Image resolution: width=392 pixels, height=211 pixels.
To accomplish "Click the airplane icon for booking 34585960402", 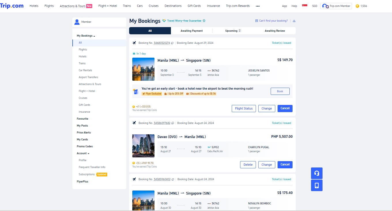I will 134,179.
